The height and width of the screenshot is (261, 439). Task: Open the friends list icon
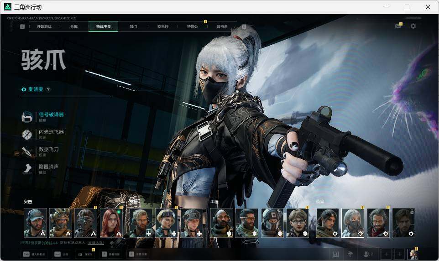(368, 254)
